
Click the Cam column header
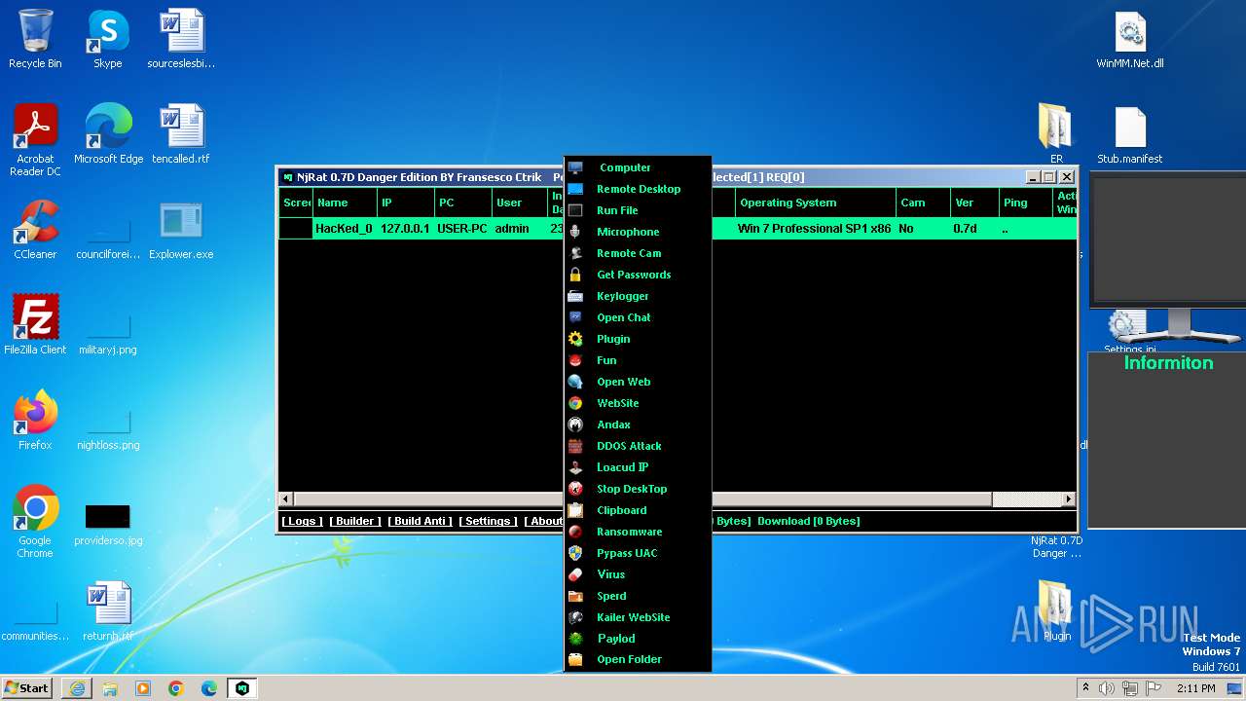(923, 203)
